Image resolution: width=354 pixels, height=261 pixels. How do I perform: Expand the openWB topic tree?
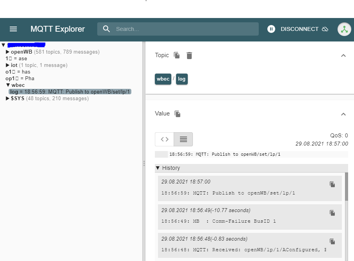pyautogui.click(x=7, y=52)
